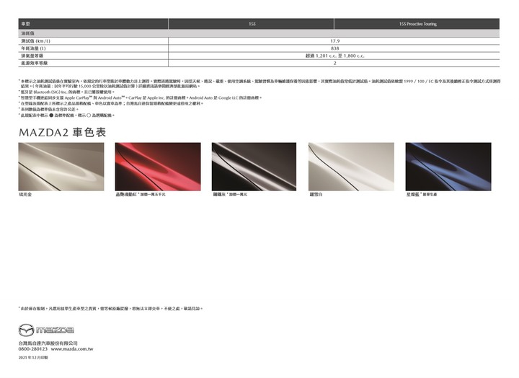519x378 pixels.
Task: Select the beige-gold paint colour swatch
Action: (x=61, y=167)
